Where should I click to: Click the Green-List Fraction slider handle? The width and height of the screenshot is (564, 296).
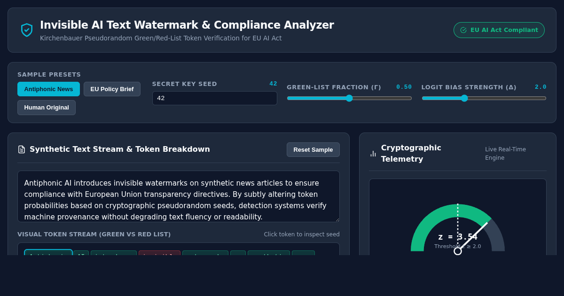point(349,98)
